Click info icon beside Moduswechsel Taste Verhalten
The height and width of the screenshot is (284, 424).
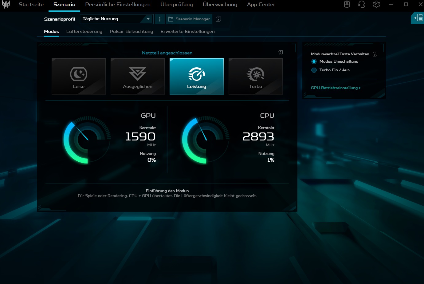(375, 54)
